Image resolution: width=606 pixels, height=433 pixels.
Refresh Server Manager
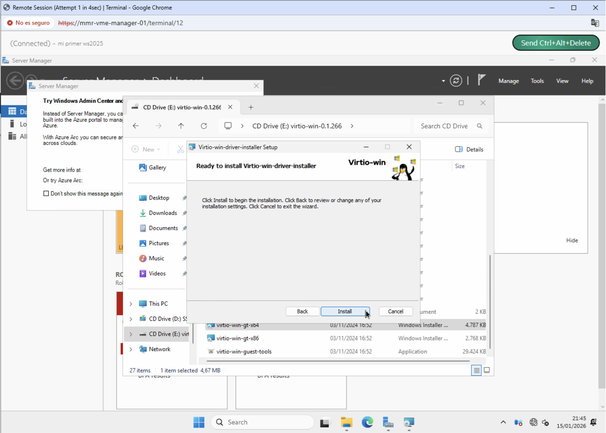point(455,80)
